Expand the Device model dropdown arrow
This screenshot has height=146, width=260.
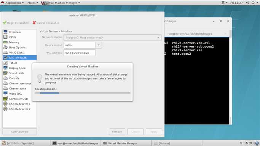click(x=99, y=45)
